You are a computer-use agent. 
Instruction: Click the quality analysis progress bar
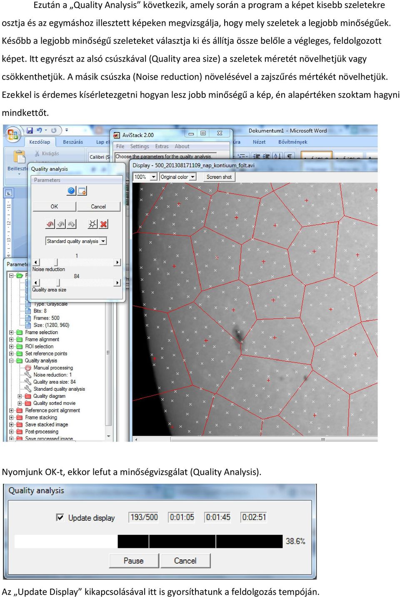[149, 541]
